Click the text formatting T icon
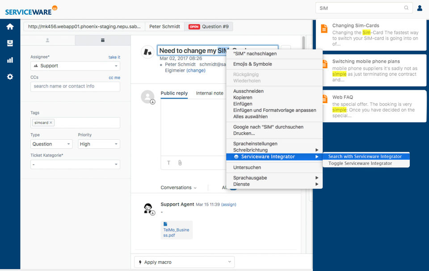This screenshot has width=429, height=271. coord(169,163)
